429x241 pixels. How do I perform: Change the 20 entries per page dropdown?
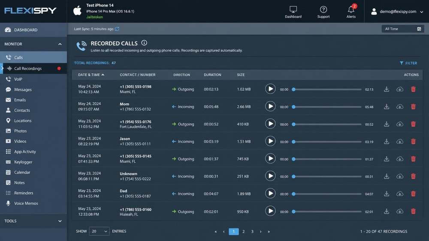click(99, 231)
